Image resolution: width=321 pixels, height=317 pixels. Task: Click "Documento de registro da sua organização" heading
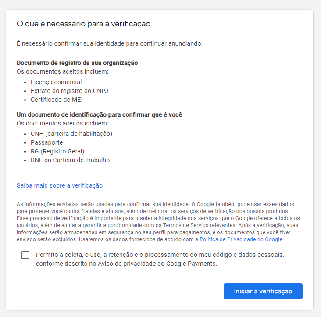tap(77, 63)
